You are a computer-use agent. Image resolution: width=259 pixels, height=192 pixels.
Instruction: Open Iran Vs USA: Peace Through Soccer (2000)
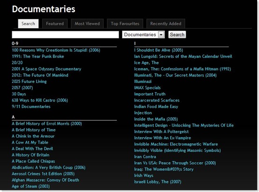tap(175, 163)
